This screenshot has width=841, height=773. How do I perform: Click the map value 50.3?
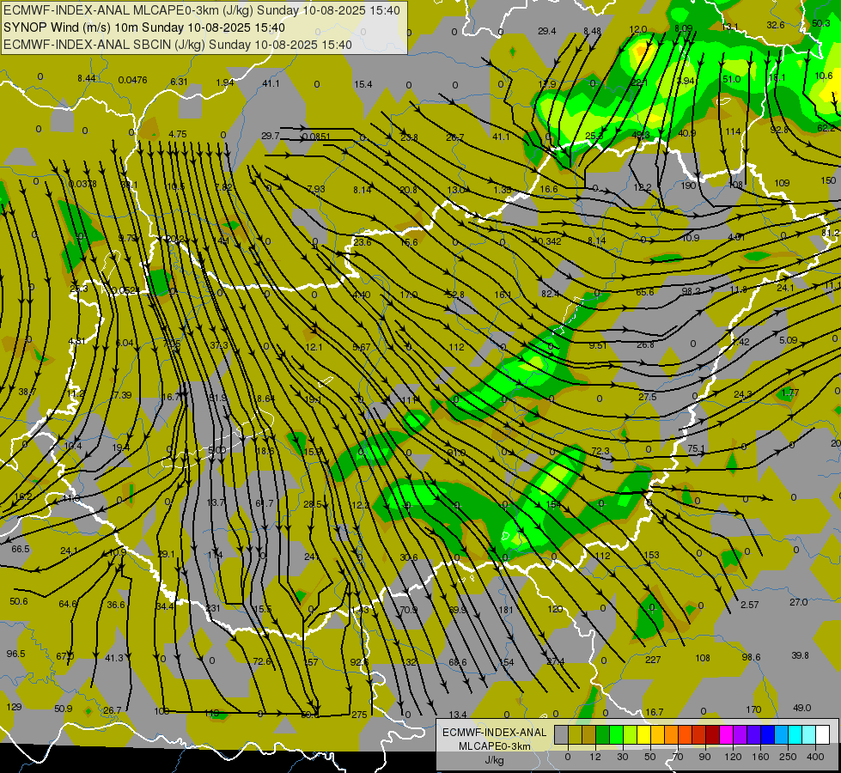click(x=820, y=23)
